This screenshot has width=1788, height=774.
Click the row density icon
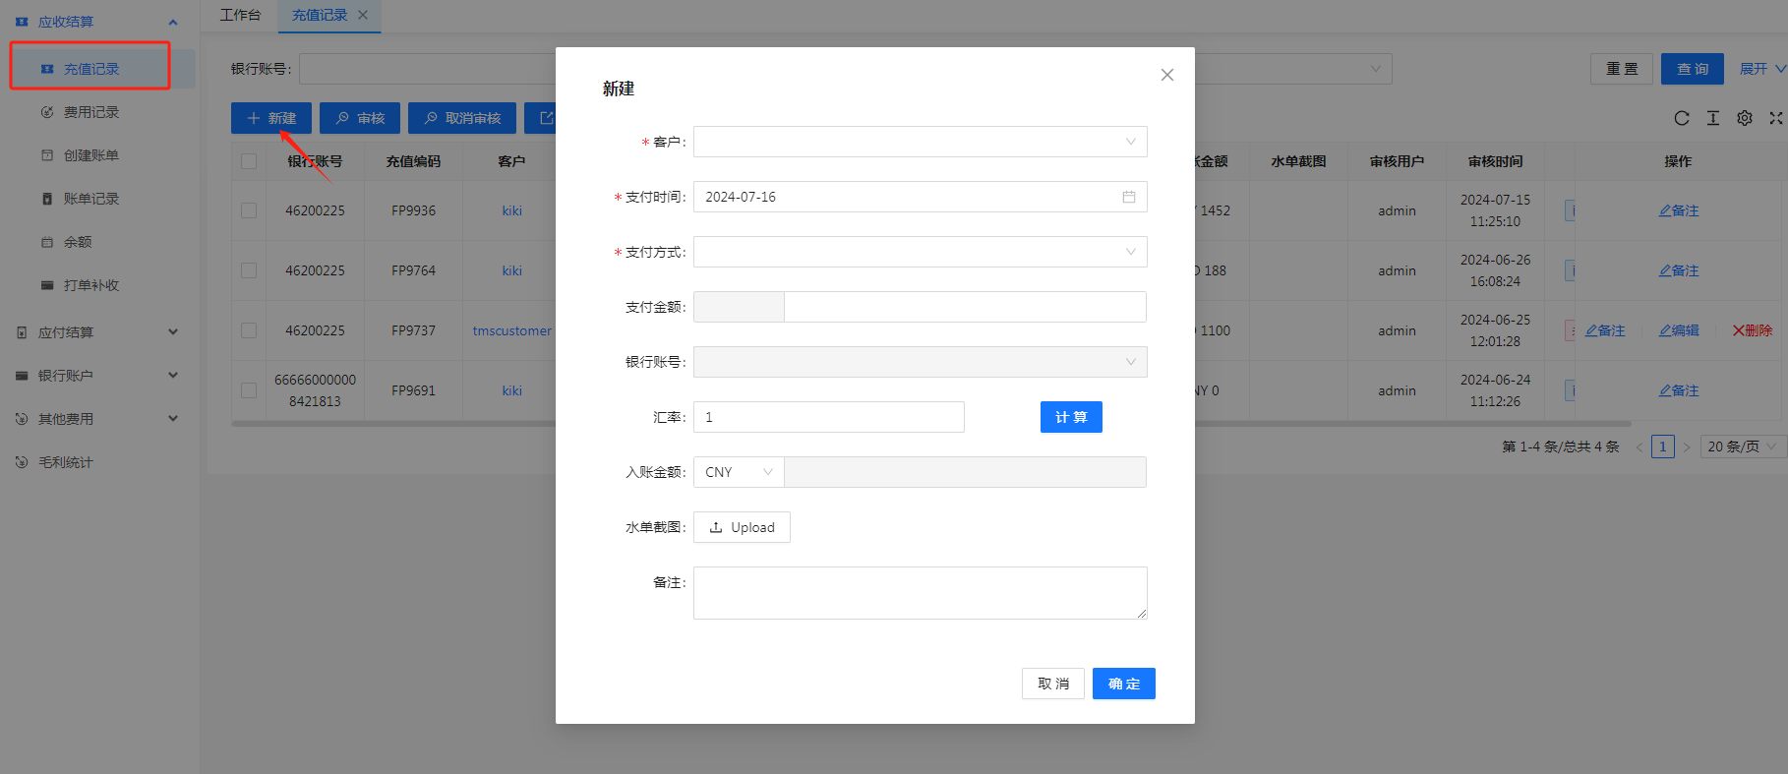1713,118
